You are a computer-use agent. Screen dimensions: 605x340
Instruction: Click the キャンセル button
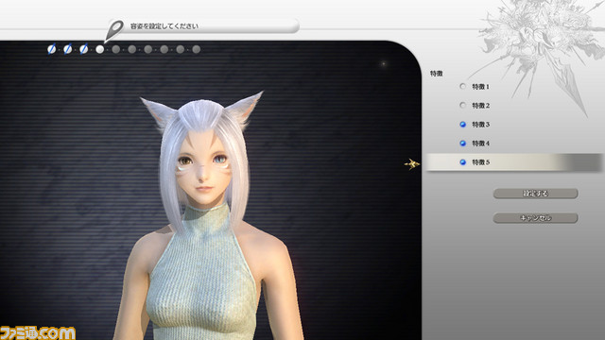pyautogui.click(x=536, y=218)
